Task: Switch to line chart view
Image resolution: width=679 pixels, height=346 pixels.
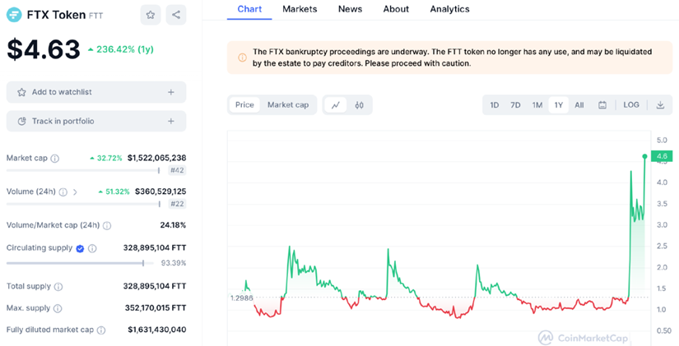Action: [x=336, y=104]
